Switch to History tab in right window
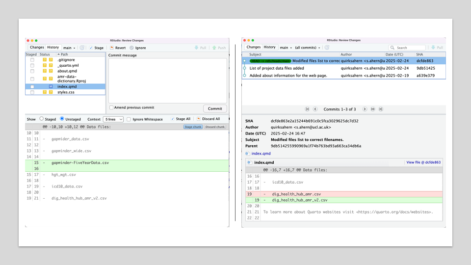 269,47
